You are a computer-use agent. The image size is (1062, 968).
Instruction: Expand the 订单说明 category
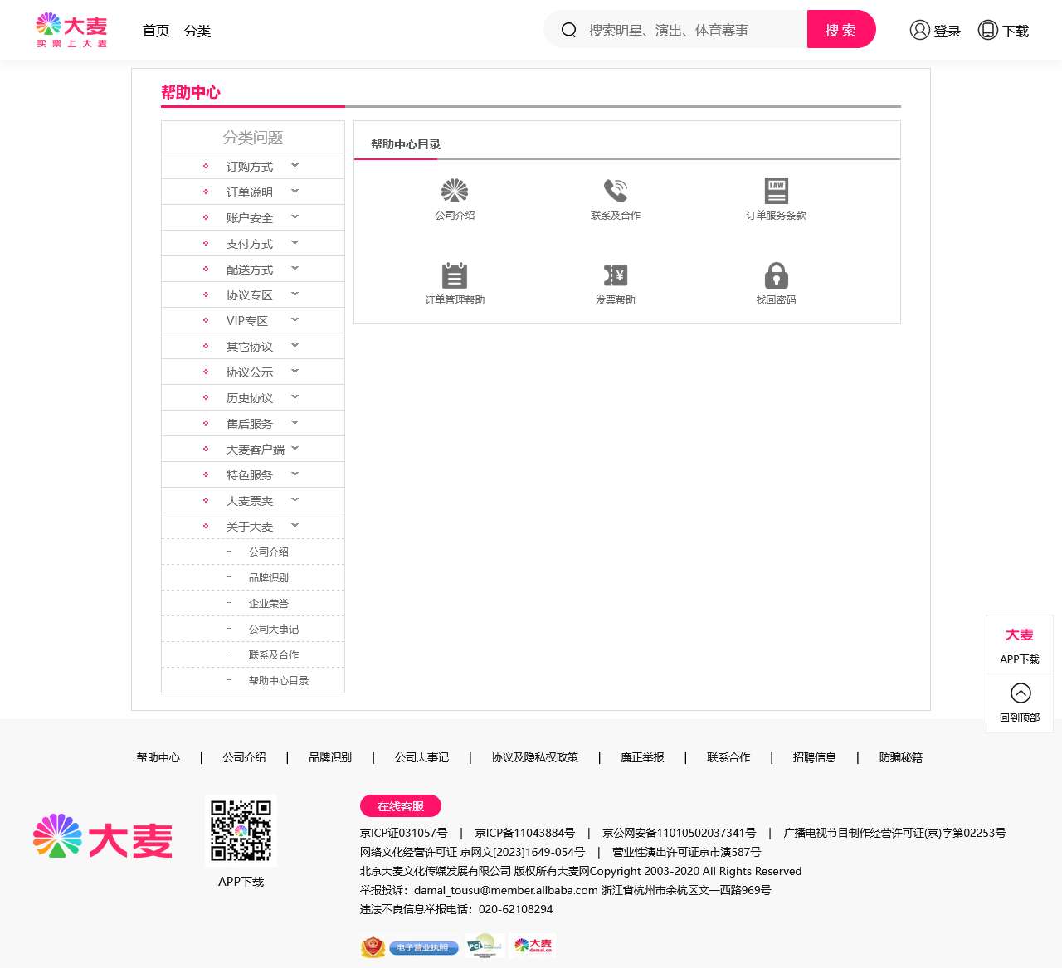[x=253, y=192]
